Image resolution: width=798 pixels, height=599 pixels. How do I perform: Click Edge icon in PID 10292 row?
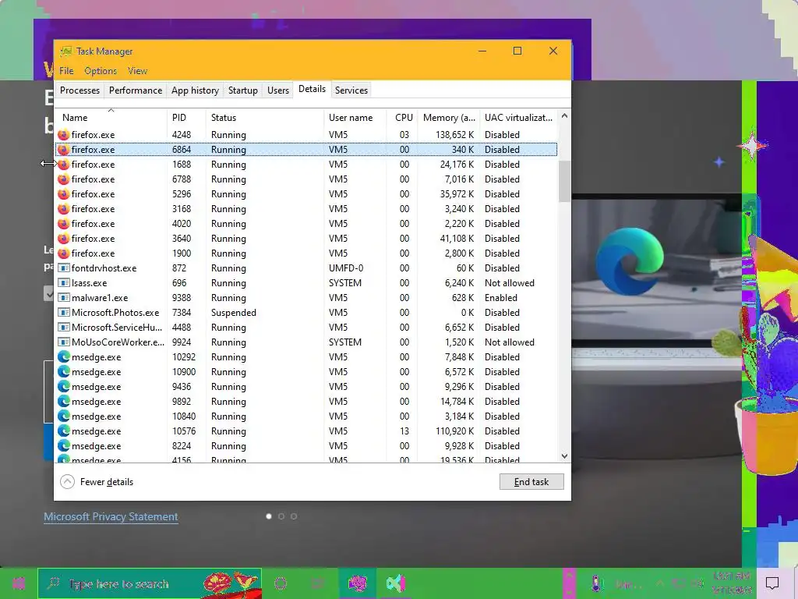click(x=64, y=357)
